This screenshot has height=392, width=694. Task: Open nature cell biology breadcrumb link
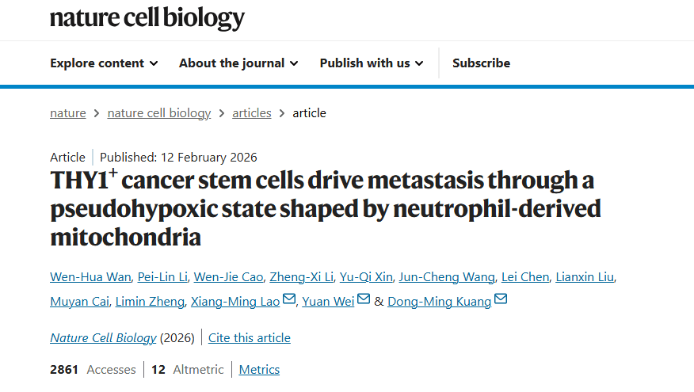pos(159,113)
